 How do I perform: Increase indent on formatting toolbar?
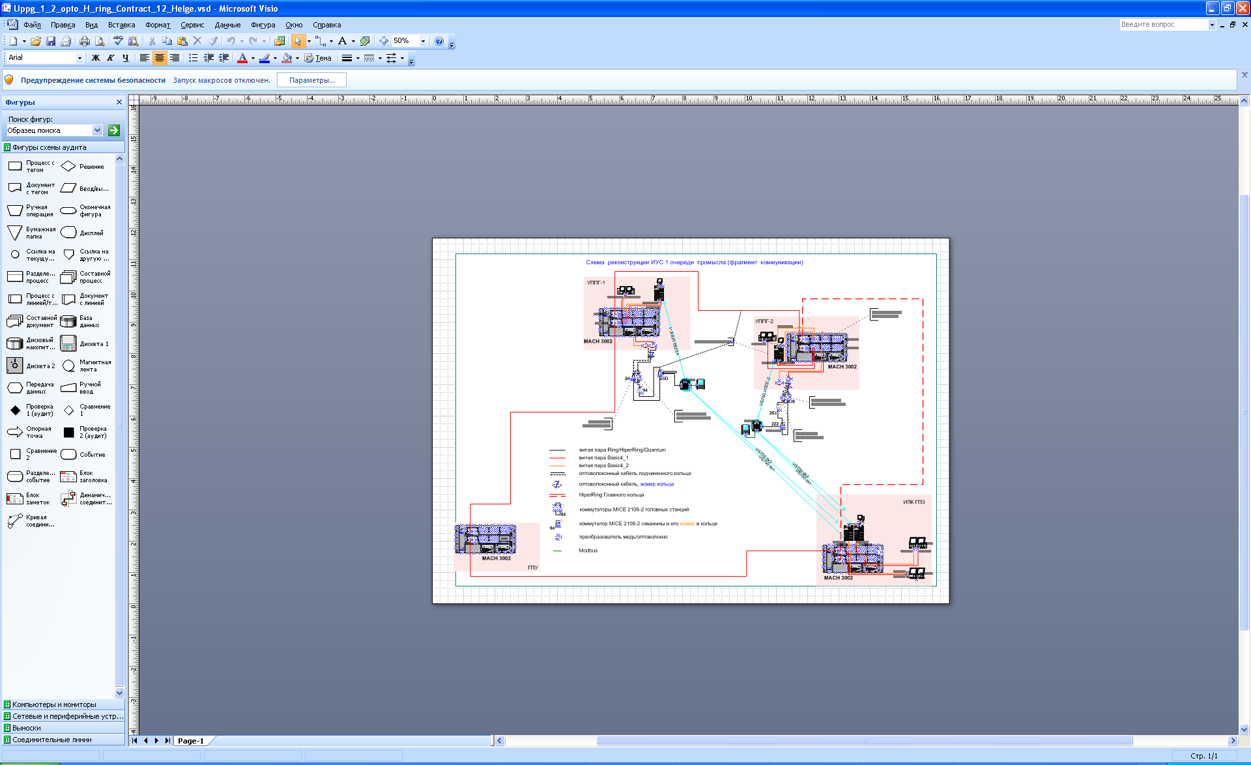click(224, 58)
